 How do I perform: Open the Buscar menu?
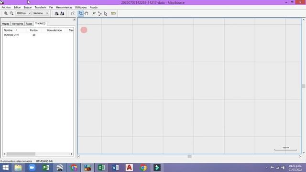[x=28, y=7]
